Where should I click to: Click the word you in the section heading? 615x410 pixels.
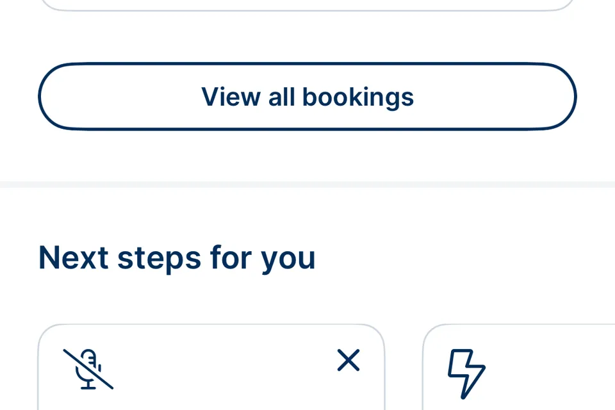[x=288, y=259]
